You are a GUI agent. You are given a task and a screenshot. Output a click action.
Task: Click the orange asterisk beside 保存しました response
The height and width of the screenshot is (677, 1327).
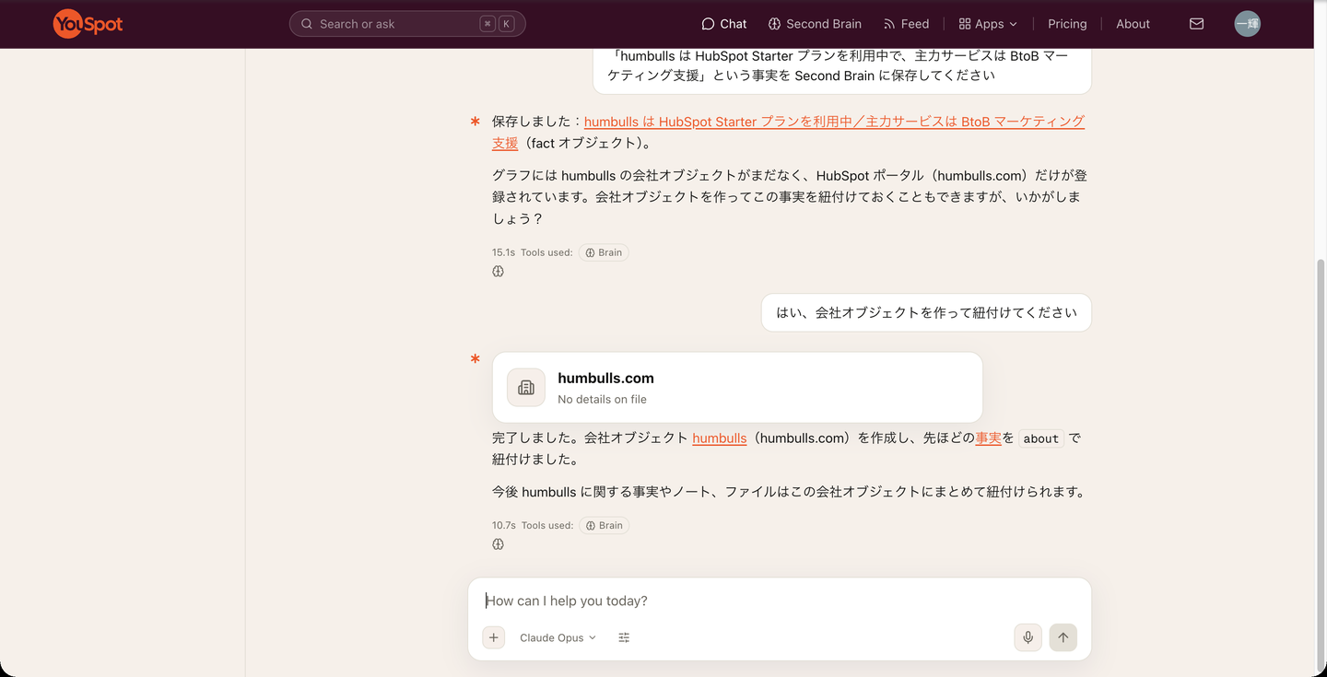(476, 122)
